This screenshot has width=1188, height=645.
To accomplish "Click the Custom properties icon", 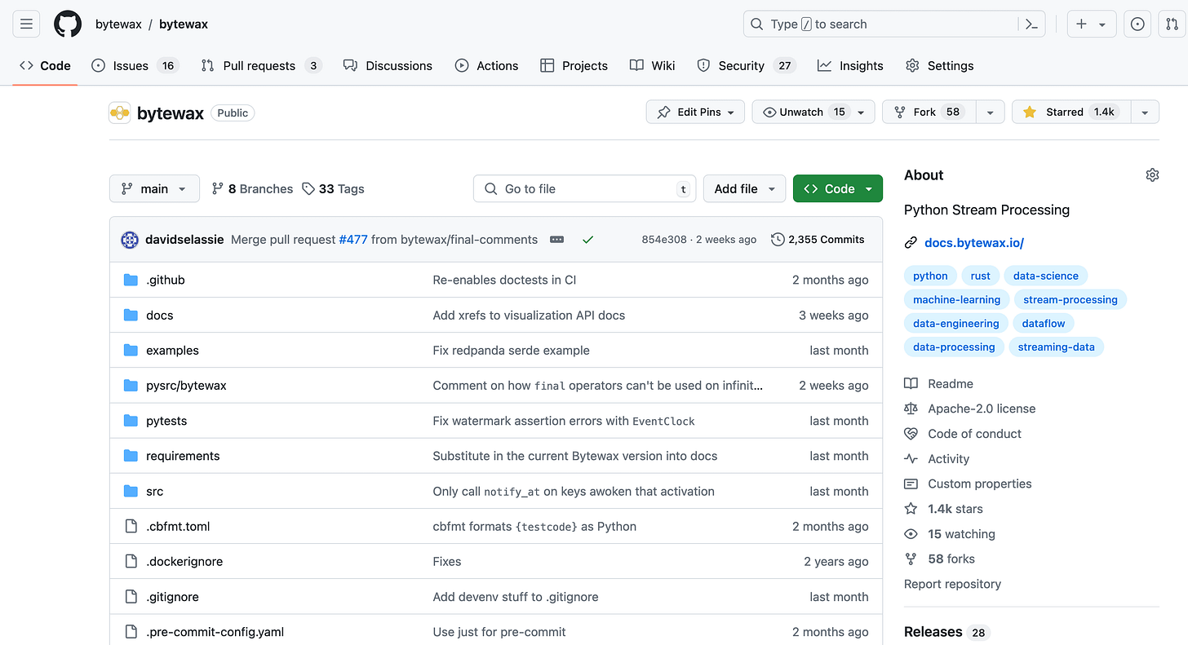I will coord(911,484).
